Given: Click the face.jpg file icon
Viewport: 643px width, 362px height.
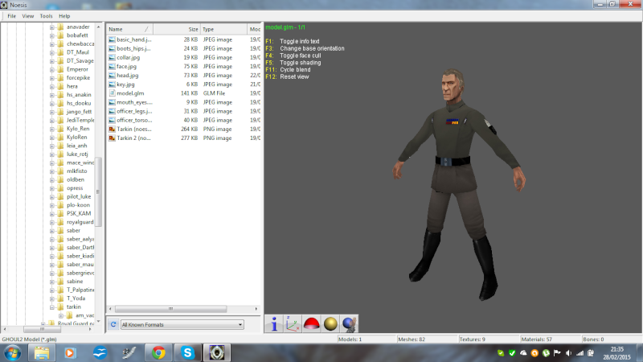Looking at the screenshot, I should [112, 67].
